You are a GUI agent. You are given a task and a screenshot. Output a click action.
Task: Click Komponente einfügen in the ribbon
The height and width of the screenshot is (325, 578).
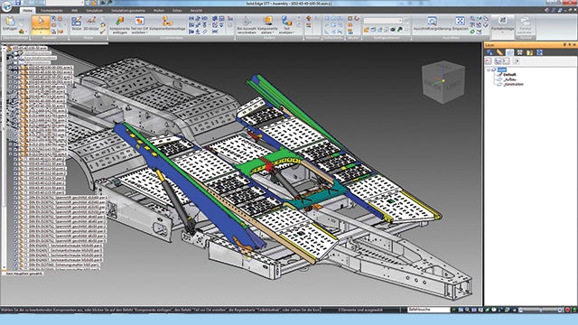(120, 24)
